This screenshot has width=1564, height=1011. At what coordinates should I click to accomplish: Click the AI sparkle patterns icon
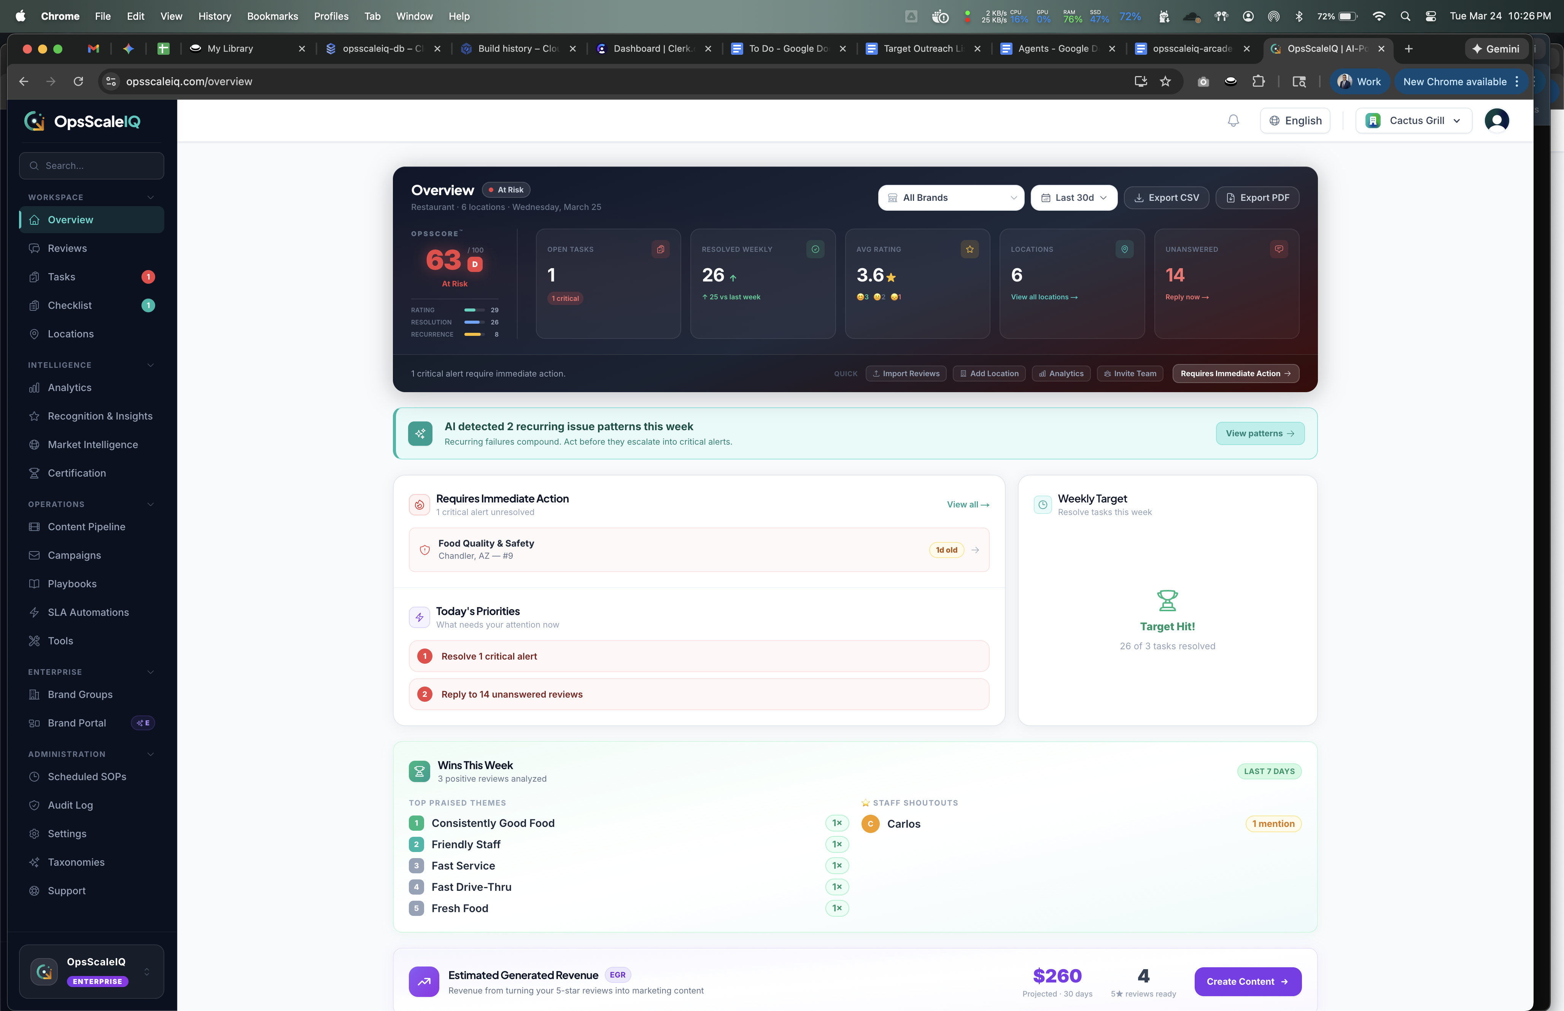coord(420,433)
